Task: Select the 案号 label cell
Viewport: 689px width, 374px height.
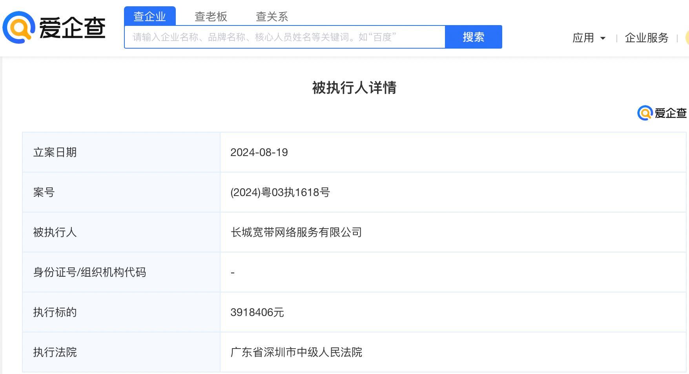Action: 121,192
